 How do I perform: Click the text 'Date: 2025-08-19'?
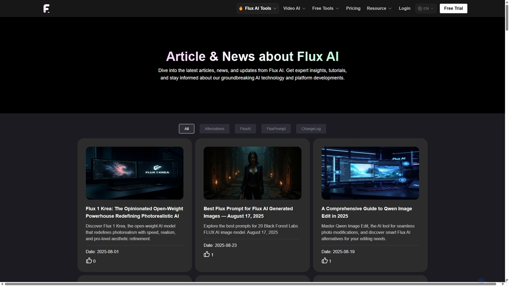pyautogui.click(x=338, y=252)
